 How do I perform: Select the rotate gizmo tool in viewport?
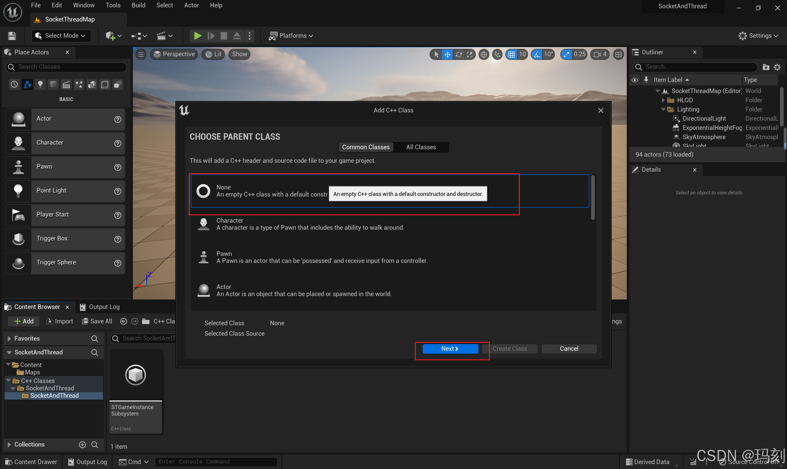(459, 54)
